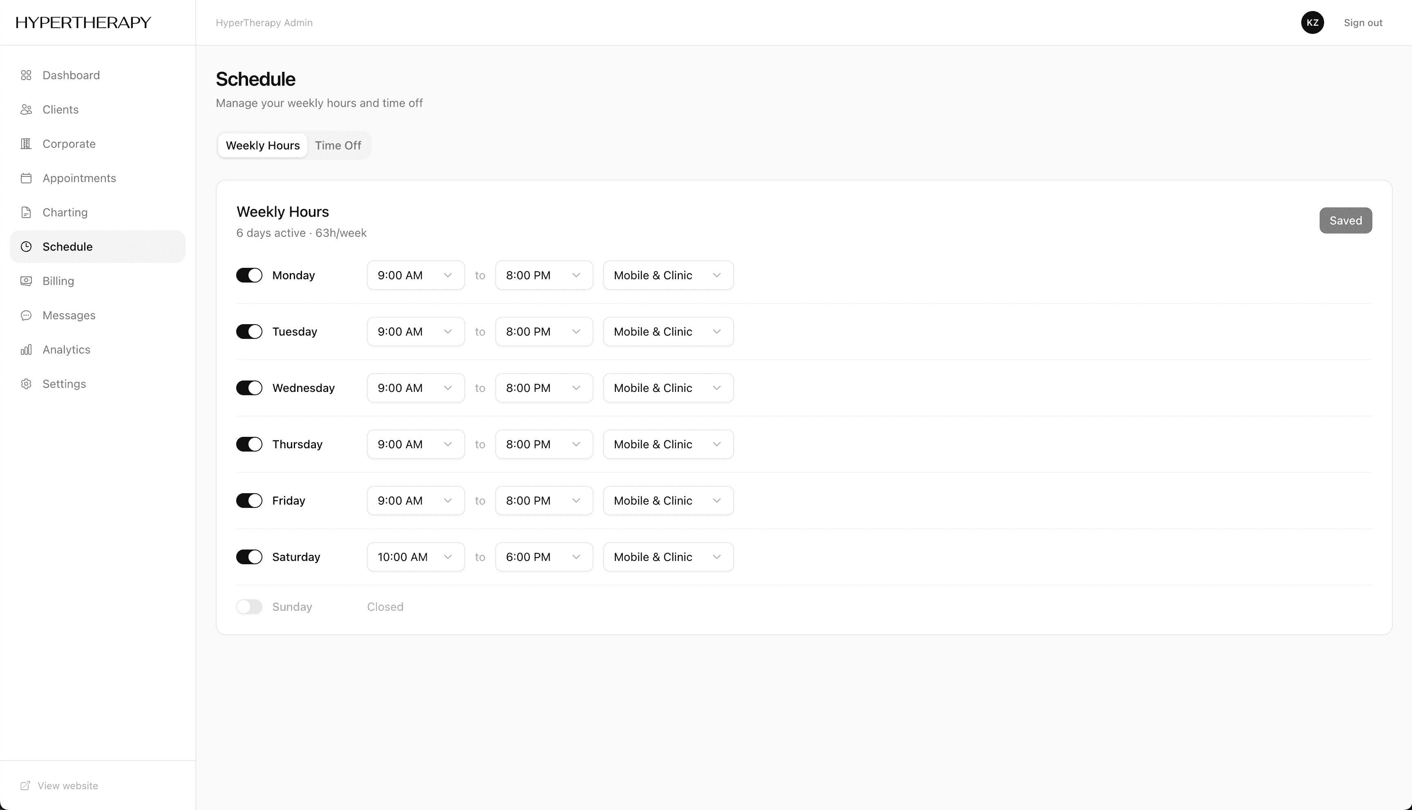Select the Weekly Hours tab
Viewport: 1412px width, 810px height.
point(262,145)
